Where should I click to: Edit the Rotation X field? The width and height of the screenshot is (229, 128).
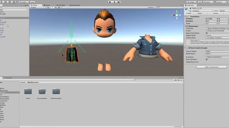tap(212, 21)
